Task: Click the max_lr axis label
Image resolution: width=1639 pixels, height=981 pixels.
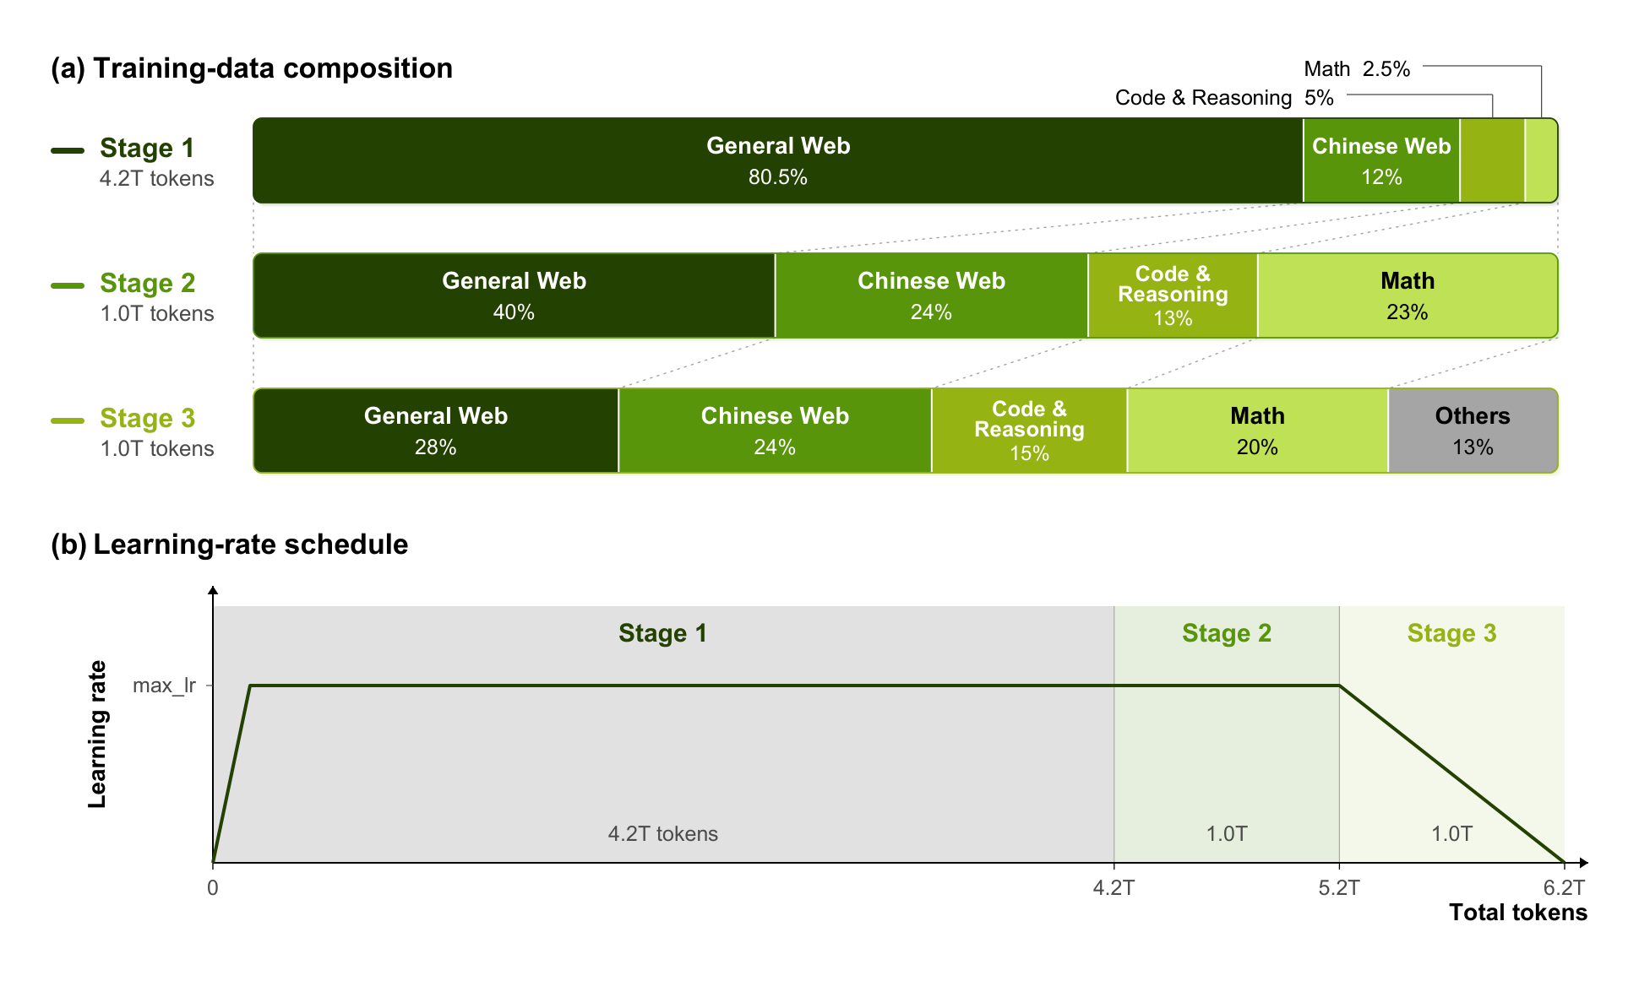Action: pyautogui.click(x=164, y=686)
